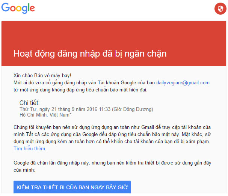Click the red security shield icon
This screenshot has height=196, width=228.
tap(220, 9)
